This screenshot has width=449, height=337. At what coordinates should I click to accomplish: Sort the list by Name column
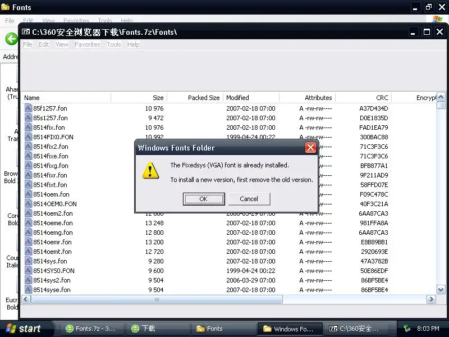[x=66, y=98]
